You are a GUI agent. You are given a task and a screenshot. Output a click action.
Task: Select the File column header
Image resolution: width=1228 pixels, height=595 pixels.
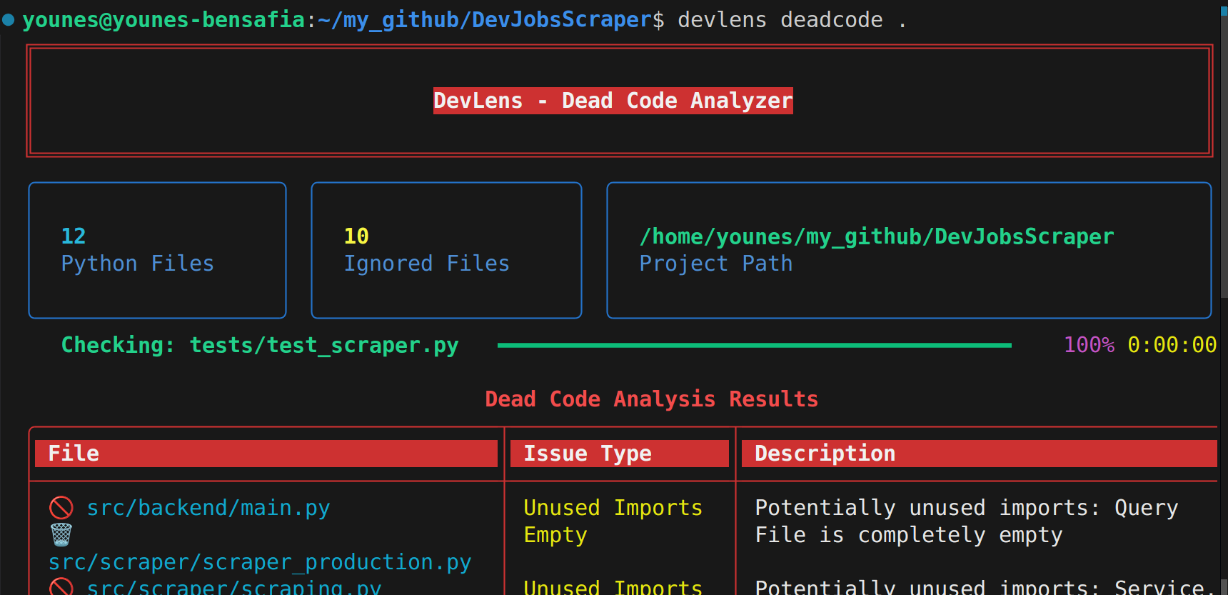point(74,454)
